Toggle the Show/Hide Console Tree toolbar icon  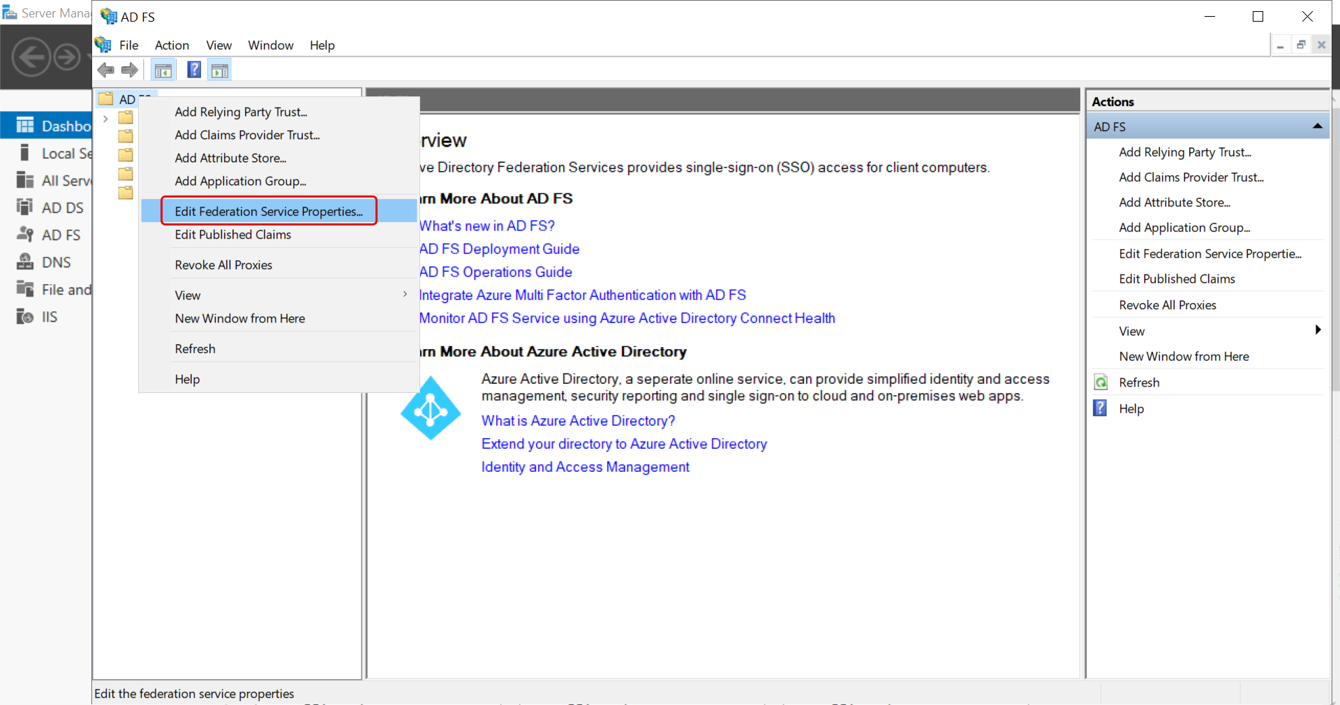pyautogui.click(x=163, y=70)
